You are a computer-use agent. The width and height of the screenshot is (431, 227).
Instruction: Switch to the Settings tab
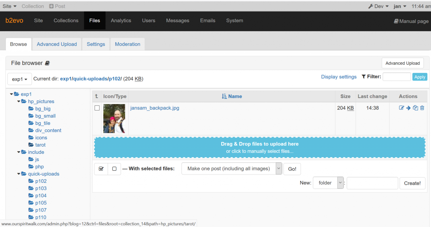[x=96, y=44]
